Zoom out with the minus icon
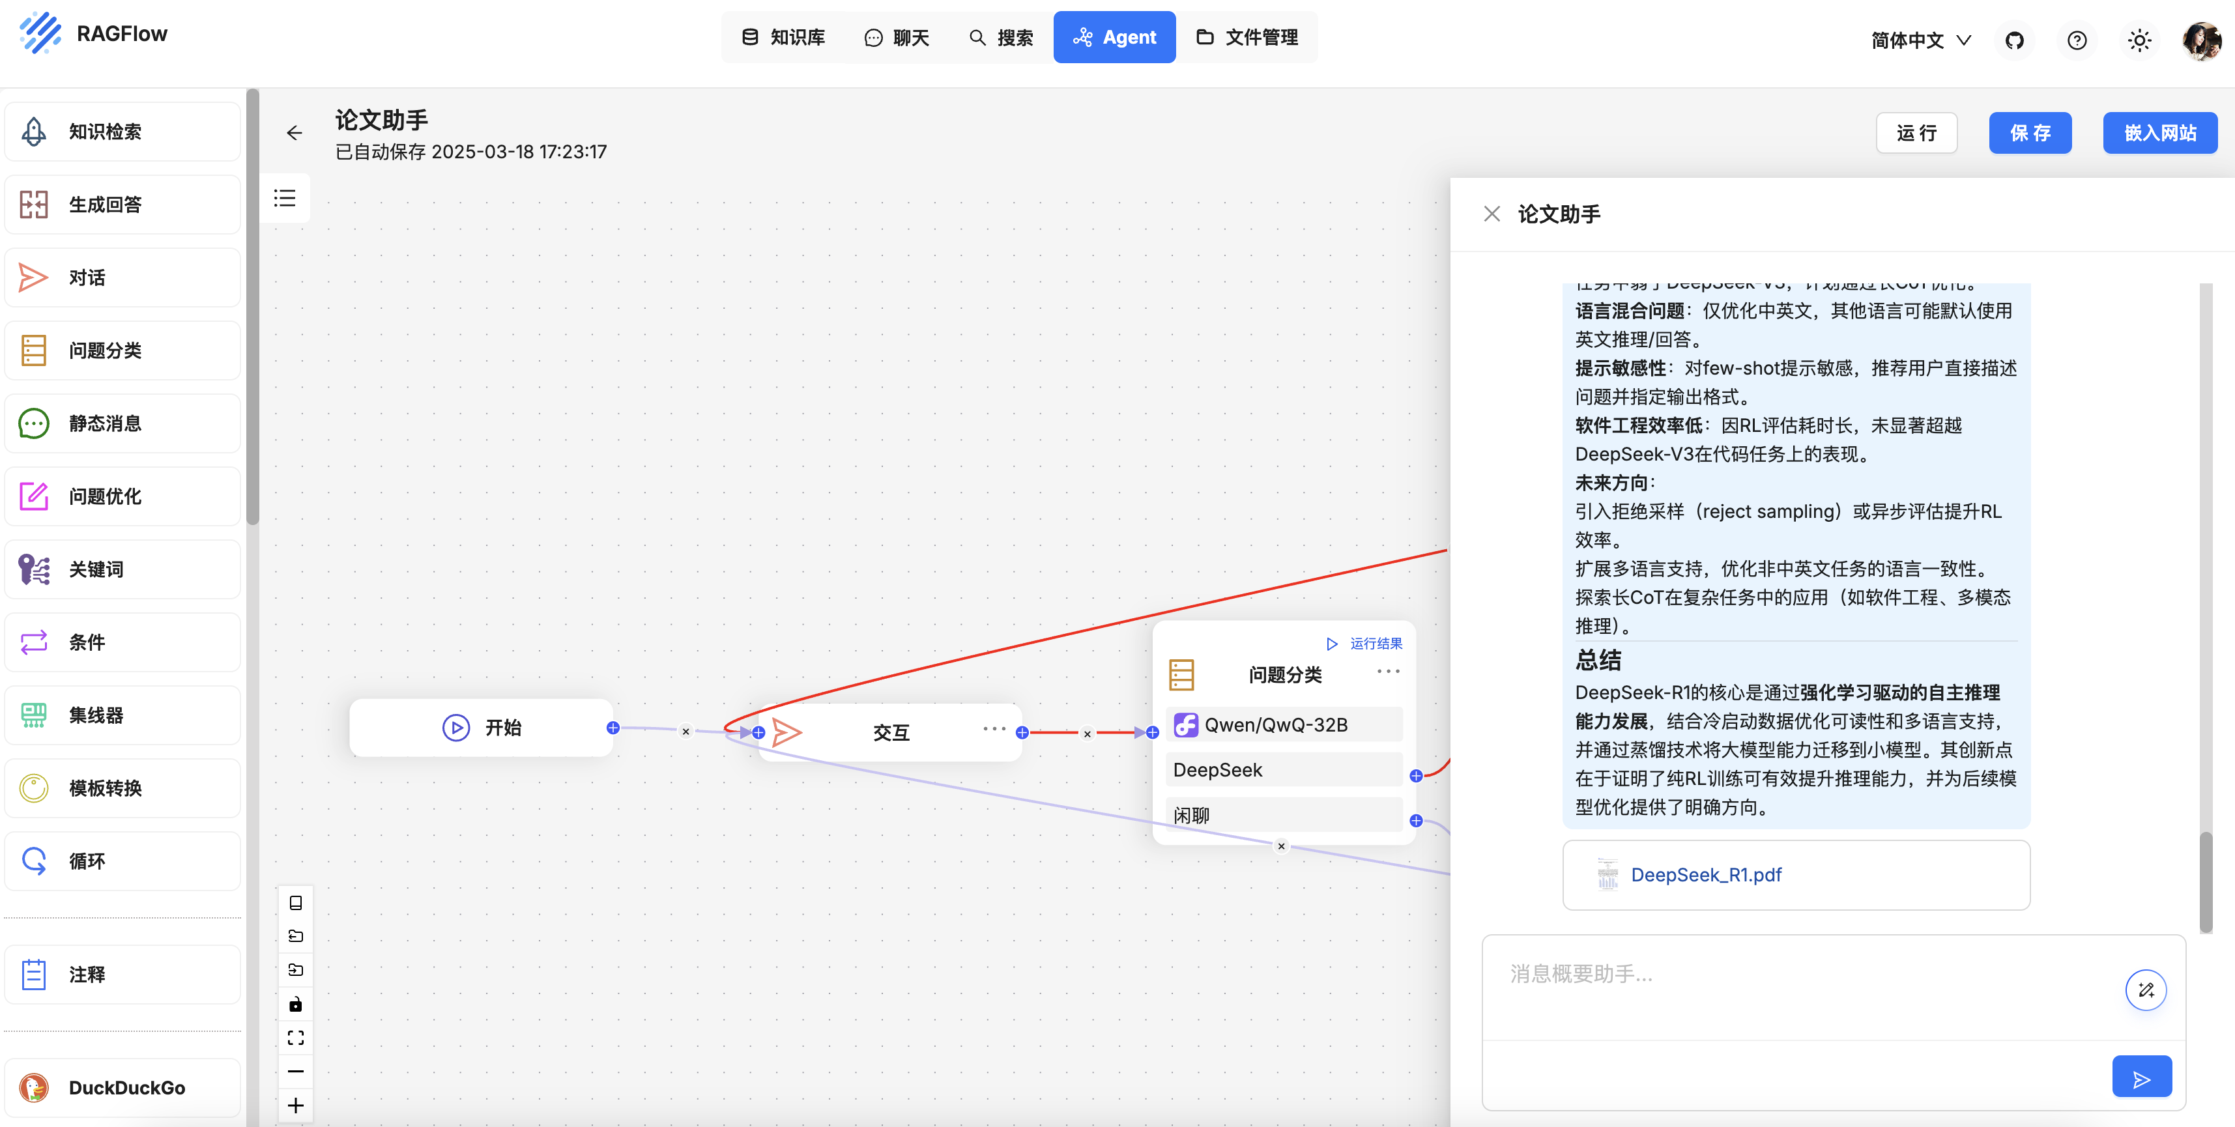The height and width of the screenshot is (1127, 2235). pyautogui.click(x=296, y=1072)
